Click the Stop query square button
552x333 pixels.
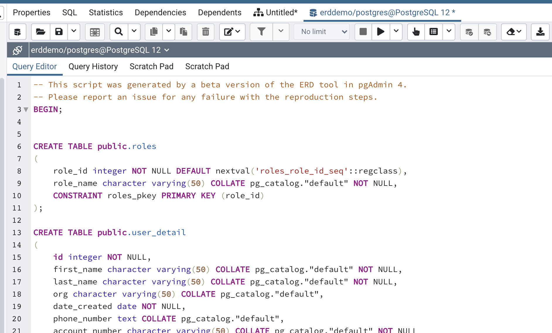[363, 32]
